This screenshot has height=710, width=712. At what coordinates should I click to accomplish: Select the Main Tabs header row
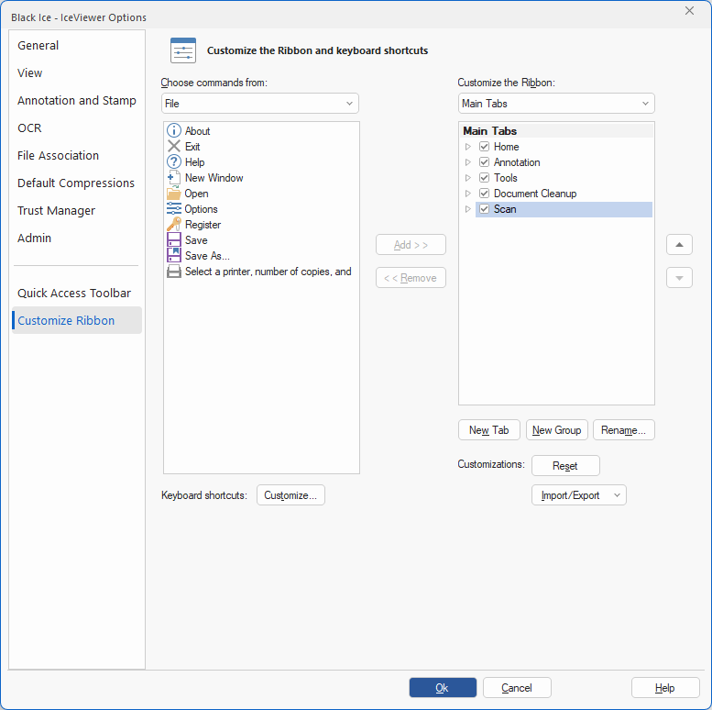(557, 131)
